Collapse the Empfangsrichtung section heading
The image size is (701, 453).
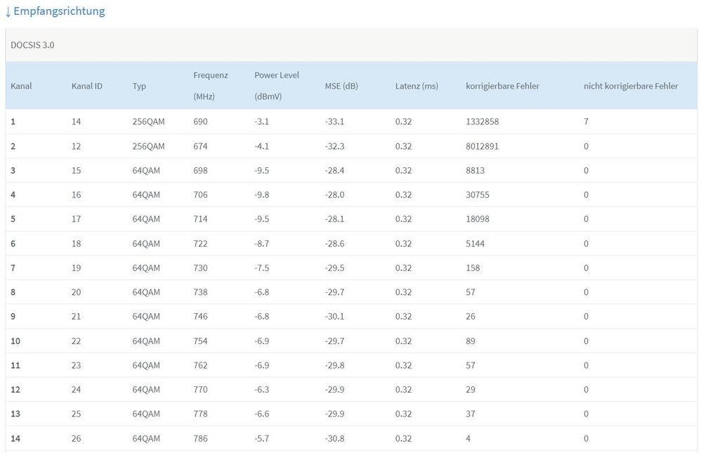pyautogui.click(x=59, y=11)
